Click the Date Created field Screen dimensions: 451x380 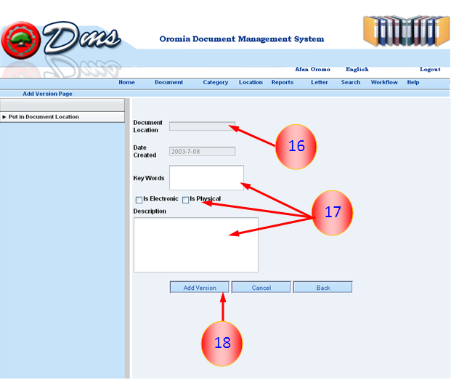(202, 151)
